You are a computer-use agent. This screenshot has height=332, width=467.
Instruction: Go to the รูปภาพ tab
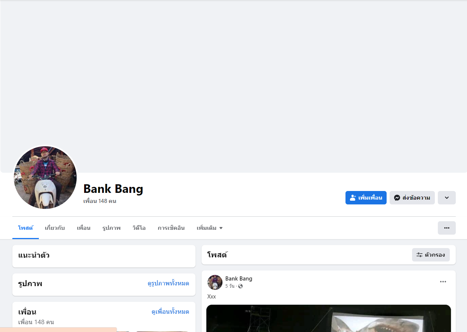(111, 228)
